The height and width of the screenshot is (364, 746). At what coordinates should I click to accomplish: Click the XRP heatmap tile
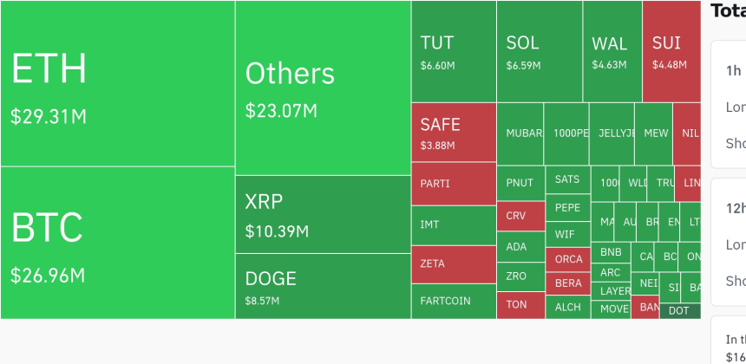pos(323,215)
